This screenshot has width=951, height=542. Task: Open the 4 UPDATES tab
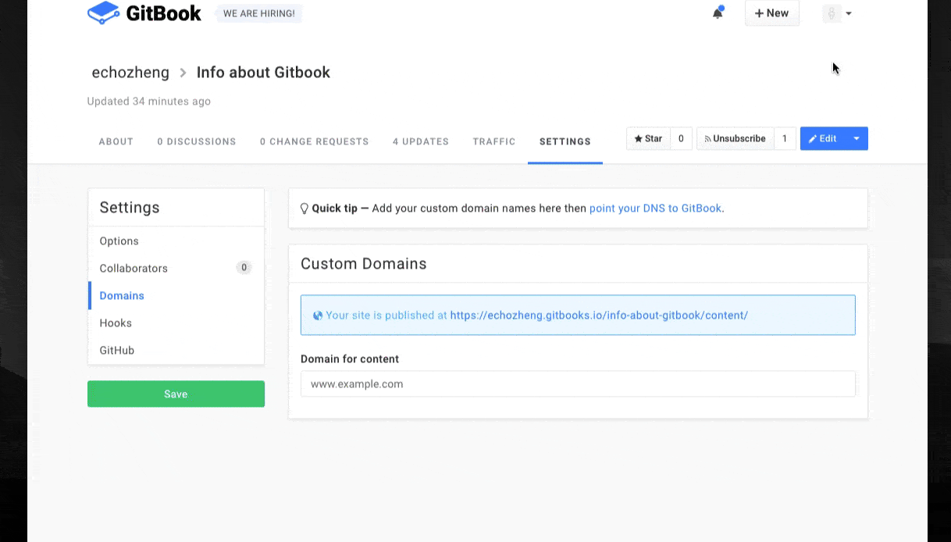421,141
